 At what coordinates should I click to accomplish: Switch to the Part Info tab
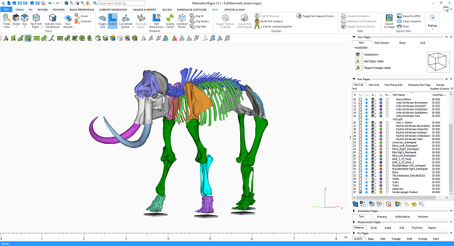click(374, 85)
